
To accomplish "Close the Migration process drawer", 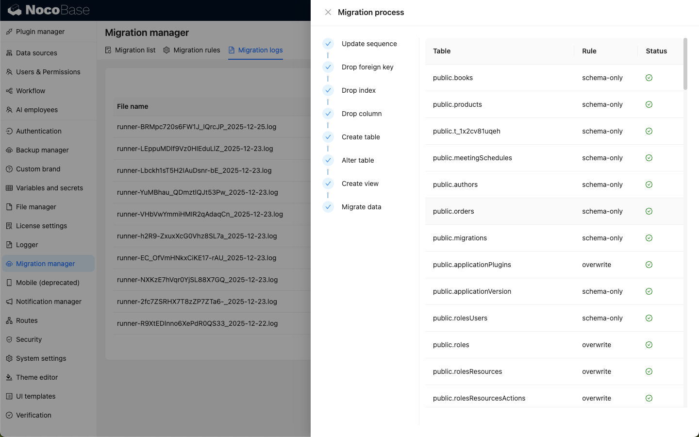I will click(x=328, y=12).
